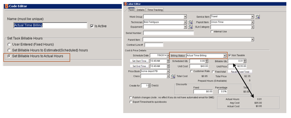Viewport: 291px width, 118px height.
Task: Check the Customer Rate checkbox
Action: coord(192,71)
